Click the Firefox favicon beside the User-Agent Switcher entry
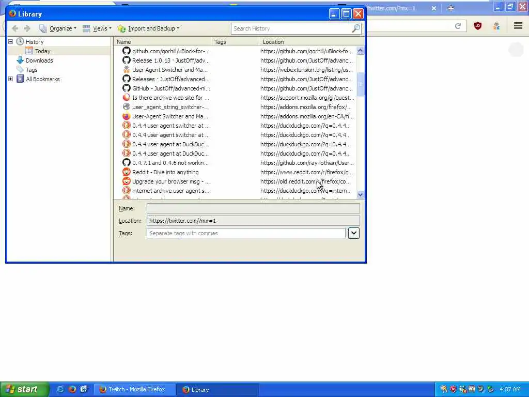Image resolution: width=529 pixels, height=397 pixels. point(126,116)
